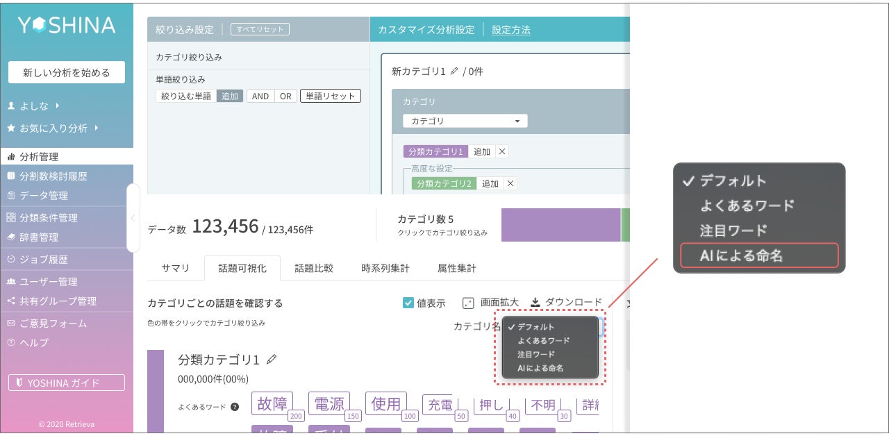
Task: Click the 画面拡大 expand screen icon
Action: point(468,303)
